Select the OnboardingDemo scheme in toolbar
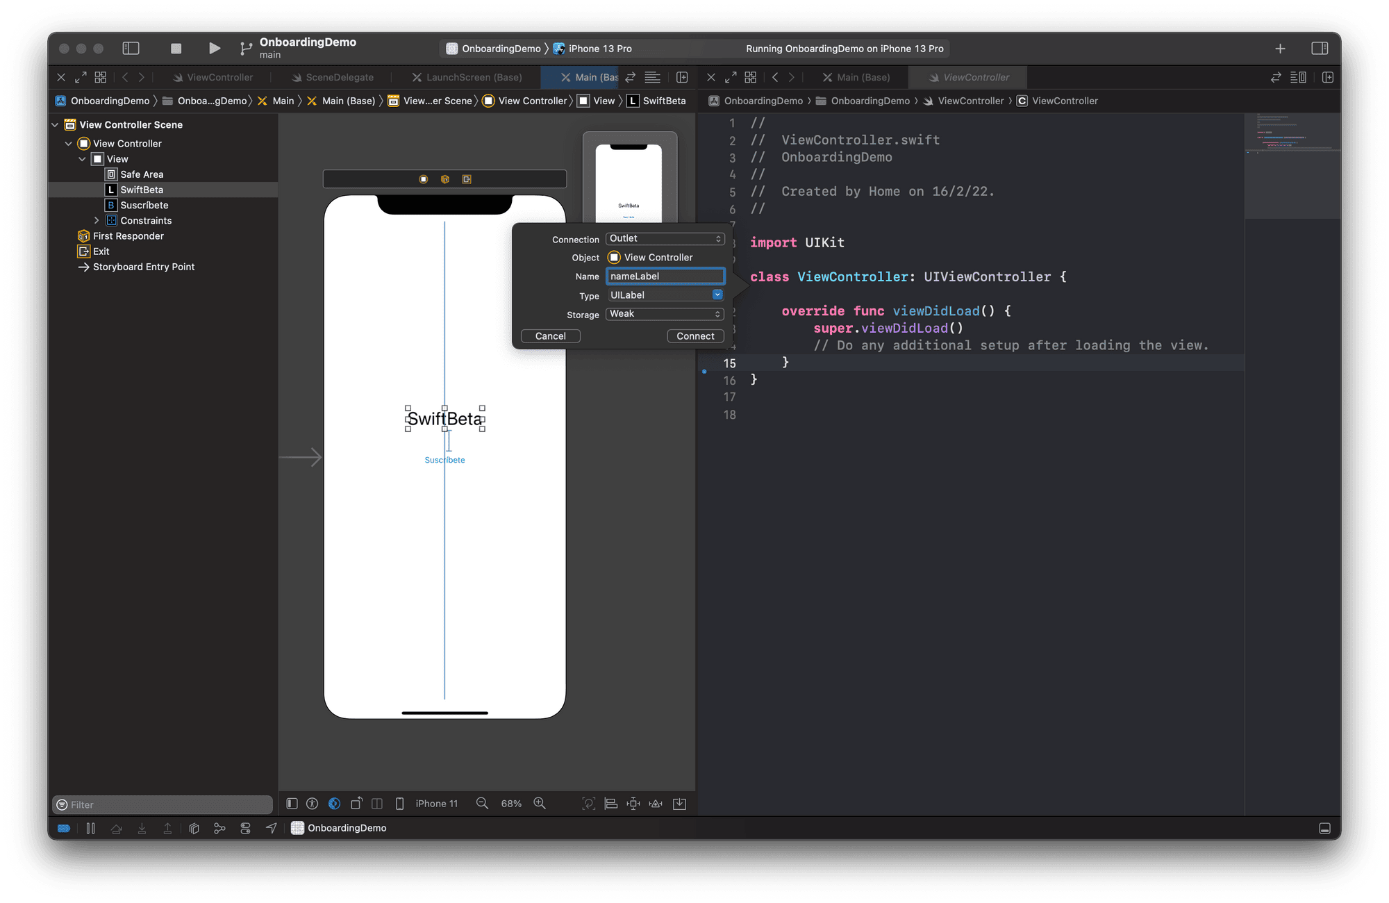The height and width of the screenshot is (903, 1389). pos(493,48)
